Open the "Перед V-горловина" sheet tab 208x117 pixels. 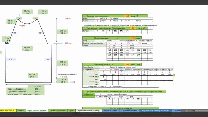tap(58, 110)
